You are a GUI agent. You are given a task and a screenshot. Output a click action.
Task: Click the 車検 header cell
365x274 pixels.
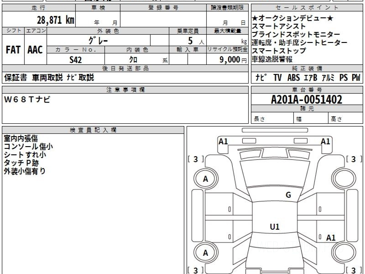[98, 8]
